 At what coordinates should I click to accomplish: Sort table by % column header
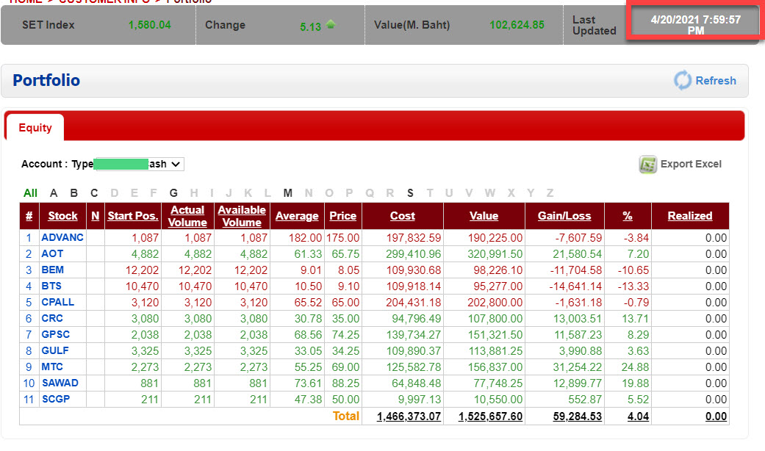click(628, 216)
